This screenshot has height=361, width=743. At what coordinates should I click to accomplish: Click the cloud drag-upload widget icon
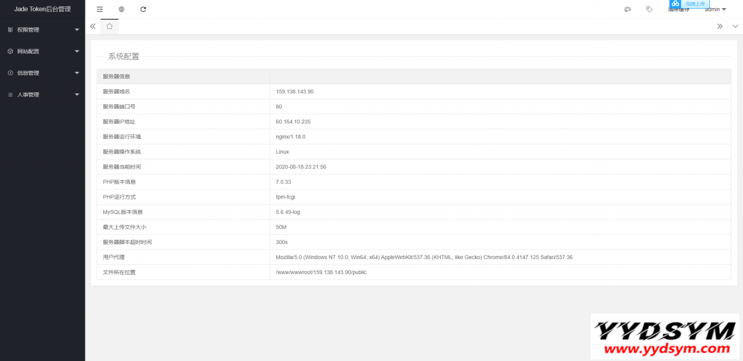(676, 4)
